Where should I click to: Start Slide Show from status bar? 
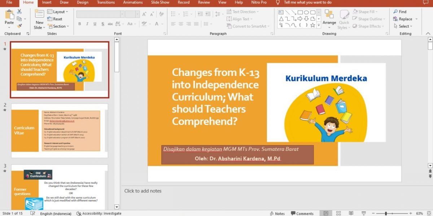point(364,213)
